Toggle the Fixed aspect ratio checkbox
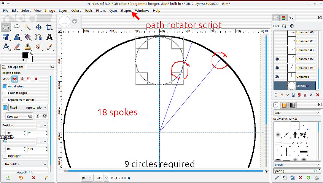Screen dimensions: 323x183 5,108
